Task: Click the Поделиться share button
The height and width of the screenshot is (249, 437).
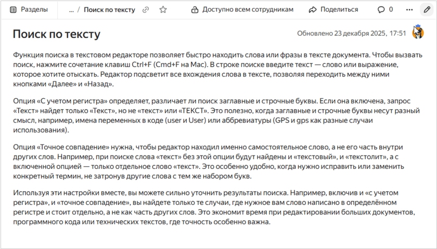Action: pos(333,9)
